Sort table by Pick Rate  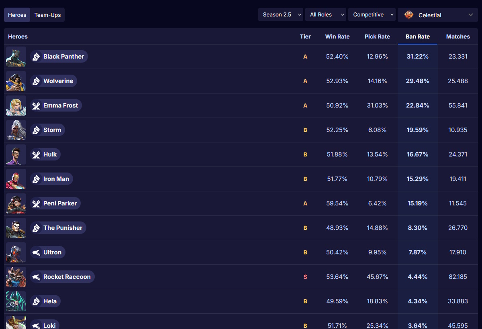[x=377, y=37]
